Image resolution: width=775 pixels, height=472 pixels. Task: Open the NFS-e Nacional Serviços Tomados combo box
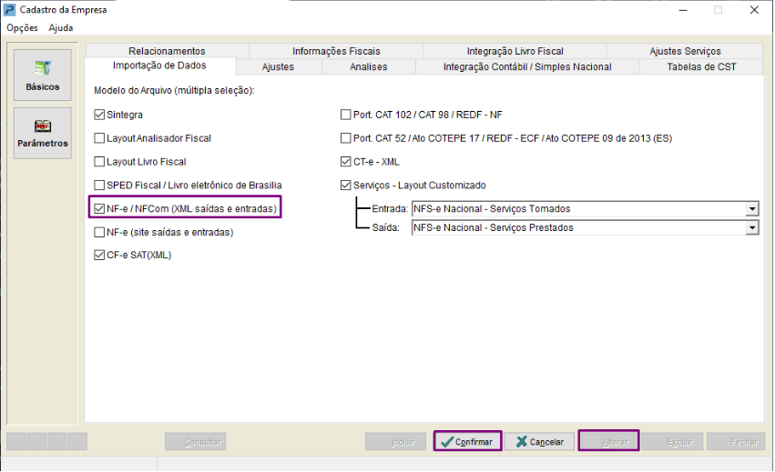click(586, 209)
